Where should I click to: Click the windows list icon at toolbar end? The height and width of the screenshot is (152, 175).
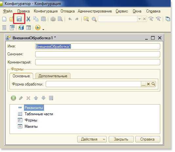[168, 19]
